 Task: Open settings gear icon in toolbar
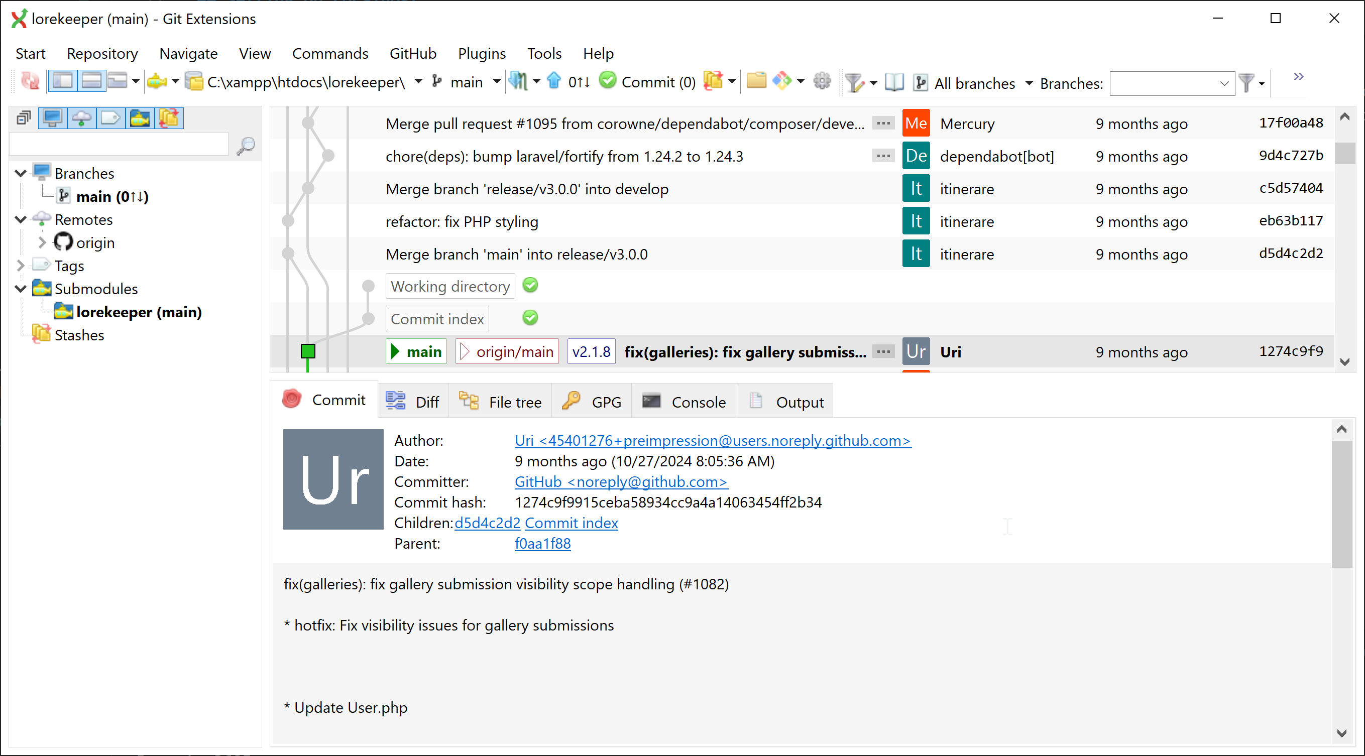(822, 82)
